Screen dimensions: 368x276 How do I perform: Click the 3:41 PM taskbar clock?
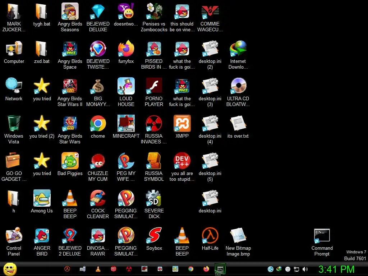tap(336, 269)
